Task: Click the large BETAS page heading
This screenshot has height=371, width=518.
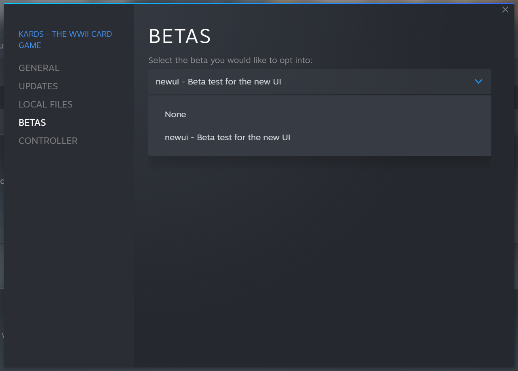Action: 180,37
